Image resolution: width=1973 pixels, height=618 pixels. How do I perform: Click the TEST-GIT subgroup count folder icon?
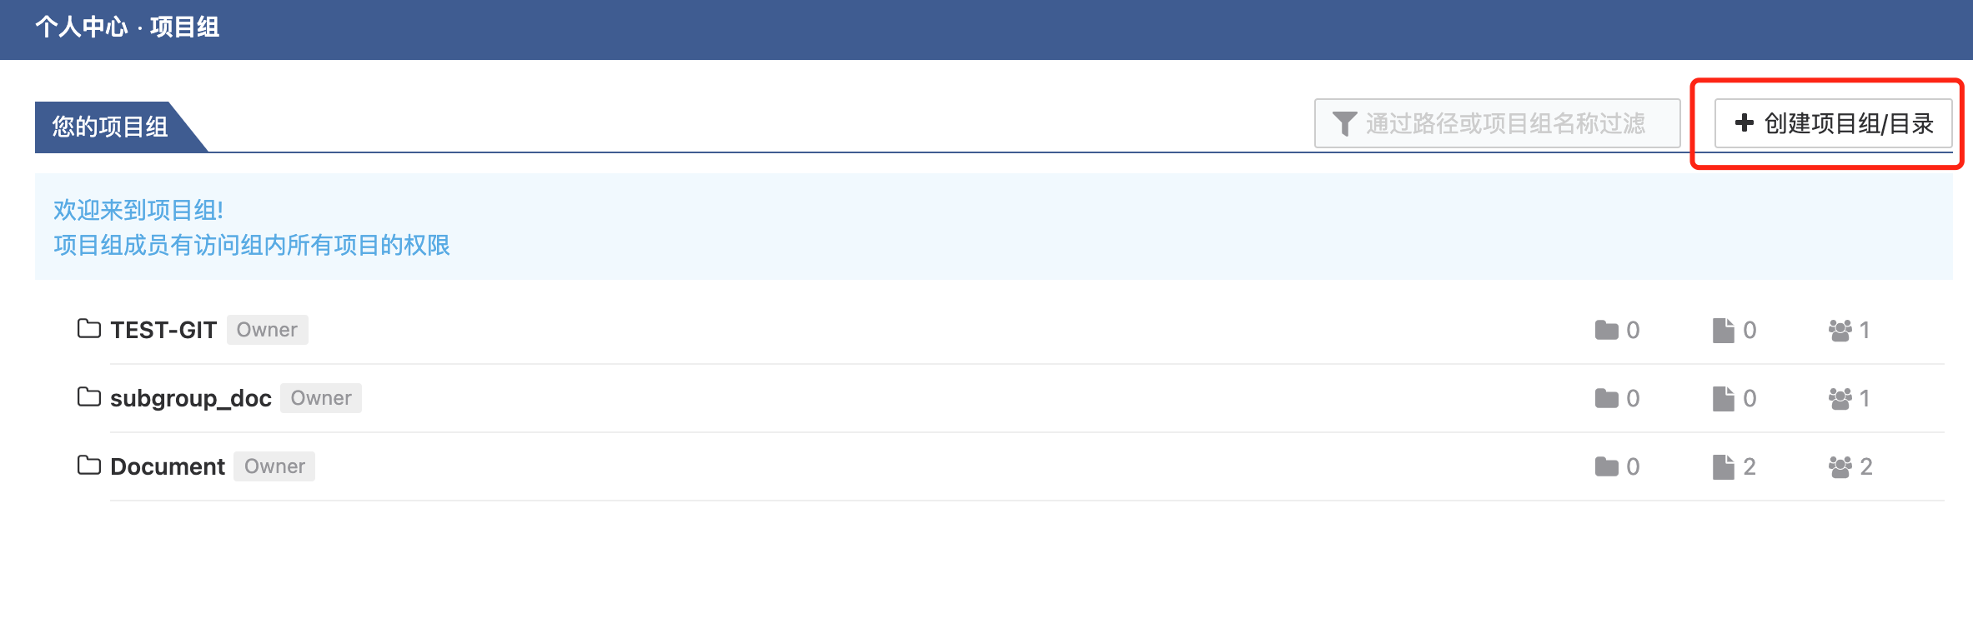pyautogui.click(x=1606, y=331)
